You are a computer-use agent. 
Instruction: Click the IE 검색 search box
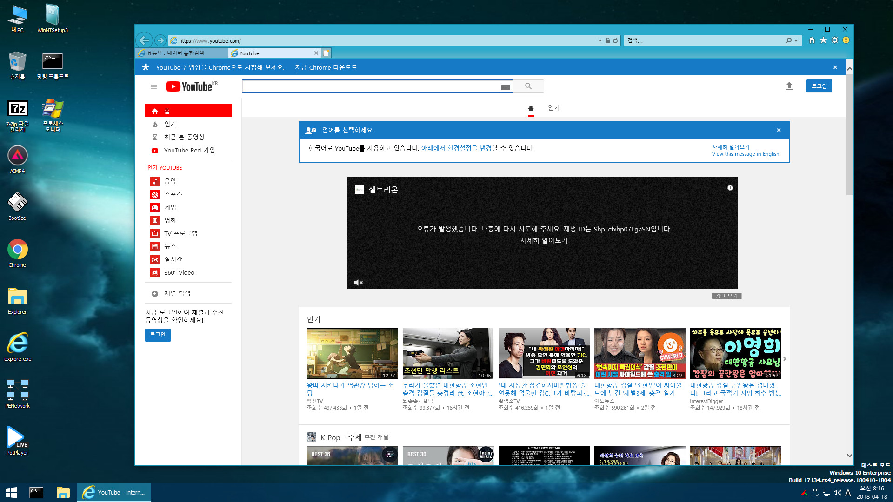[705, 41]
